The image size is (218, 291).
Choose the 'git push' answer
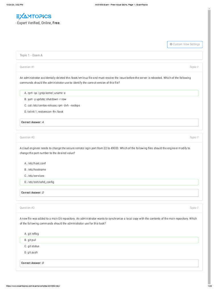(x=31, y=253)
